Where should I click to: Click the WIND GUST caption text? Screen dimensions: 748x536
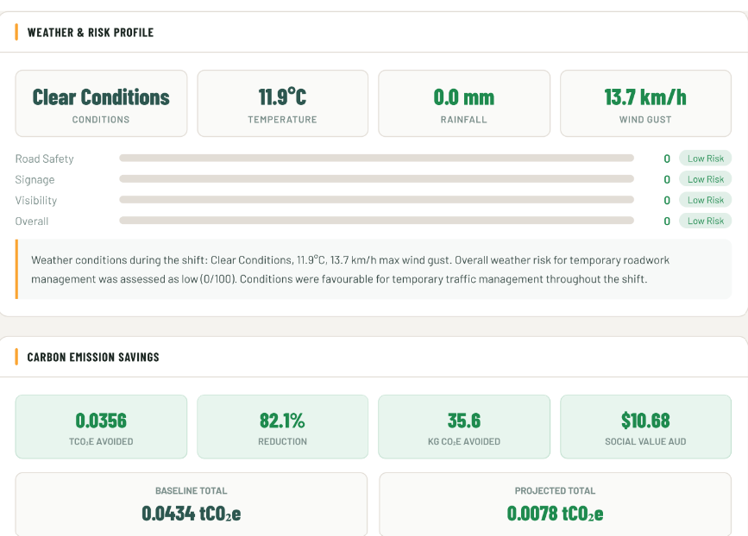[x=645, y=120]
